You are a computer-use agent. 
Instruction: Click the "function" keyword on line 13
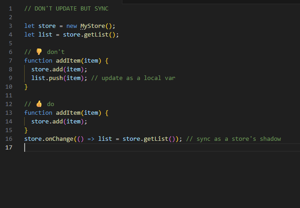click(x=38, y=113)
